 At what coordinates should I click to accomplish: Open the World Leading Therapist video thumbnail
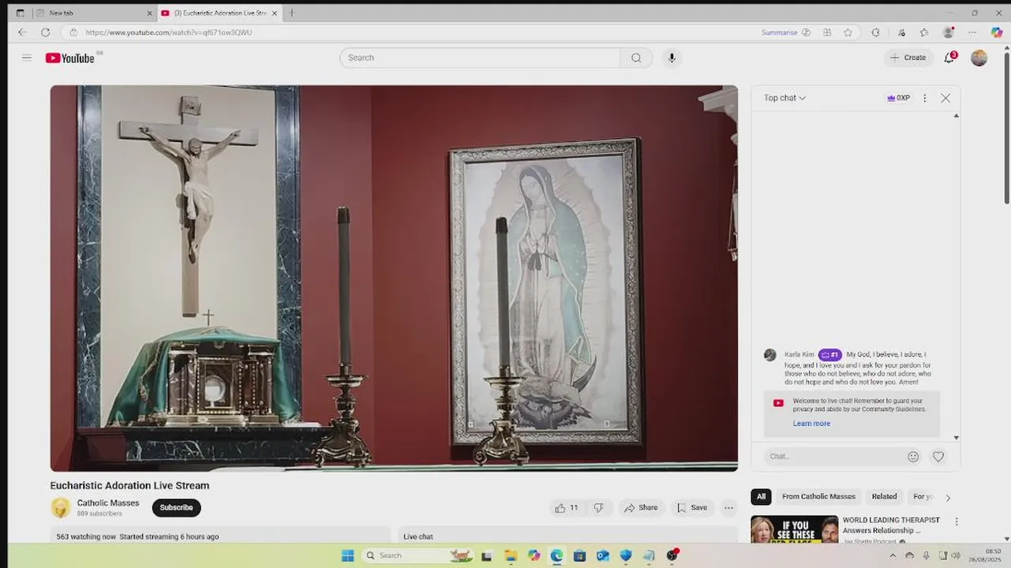794,529
